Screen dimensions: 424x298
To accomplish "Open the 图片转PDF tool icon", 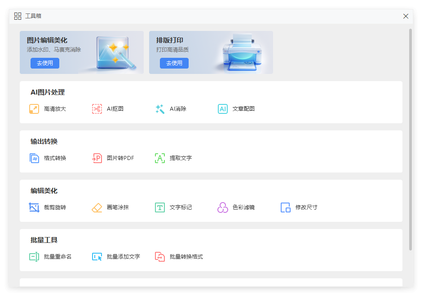I will tap(97, 158).
